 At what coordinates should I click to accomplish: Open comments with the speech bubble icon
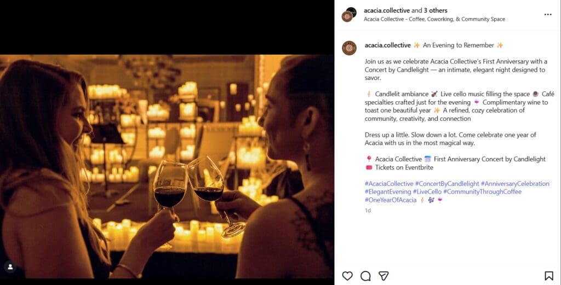tap(365, 276)
